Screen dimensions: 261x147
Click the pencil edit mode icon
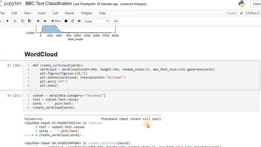(x=241, y=13)
